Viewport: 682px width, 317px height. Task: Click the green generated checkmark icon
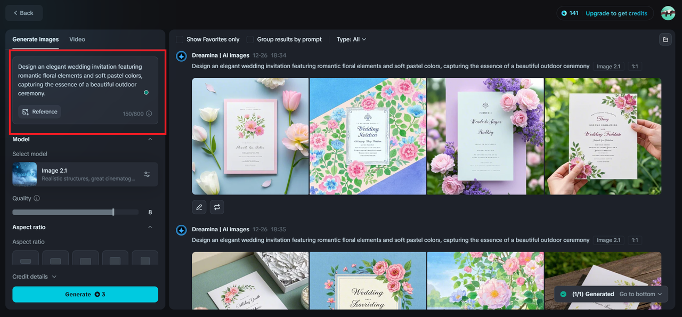(563, 294)
